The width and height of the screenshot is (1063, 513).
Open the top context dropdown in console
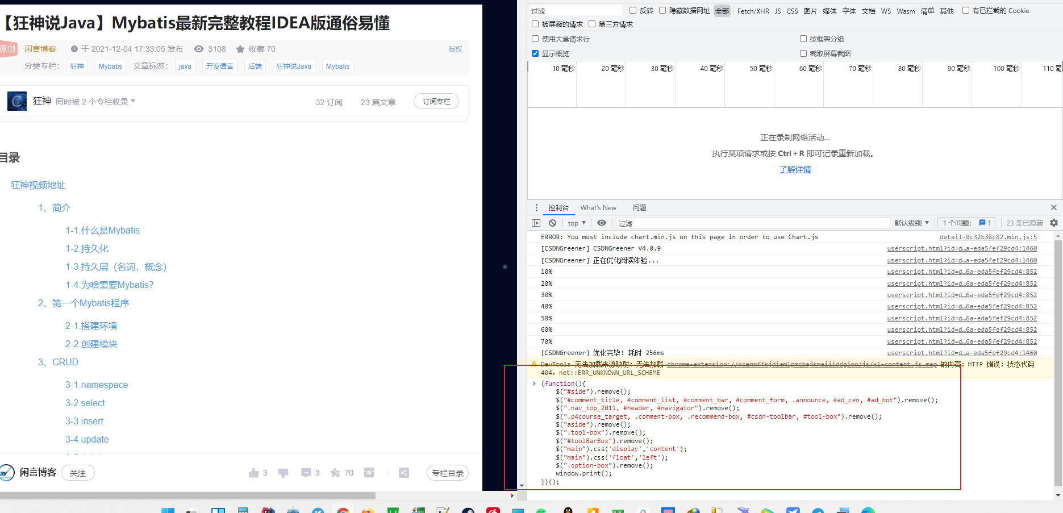tap(577, 223)
